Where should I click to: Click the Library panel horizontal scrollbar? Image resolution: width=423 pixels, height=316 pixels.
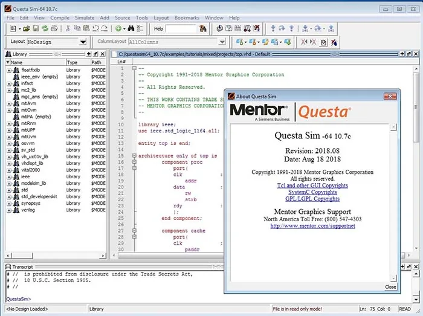point(56,256)
